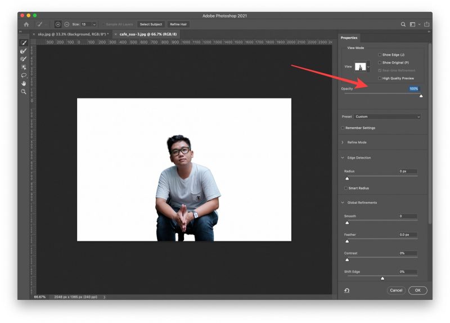The height and width of the screenshot is (323, 450).
Task: Click the Search magnifier icon top right
Action: pyautogui.click(x=403, y=24)
